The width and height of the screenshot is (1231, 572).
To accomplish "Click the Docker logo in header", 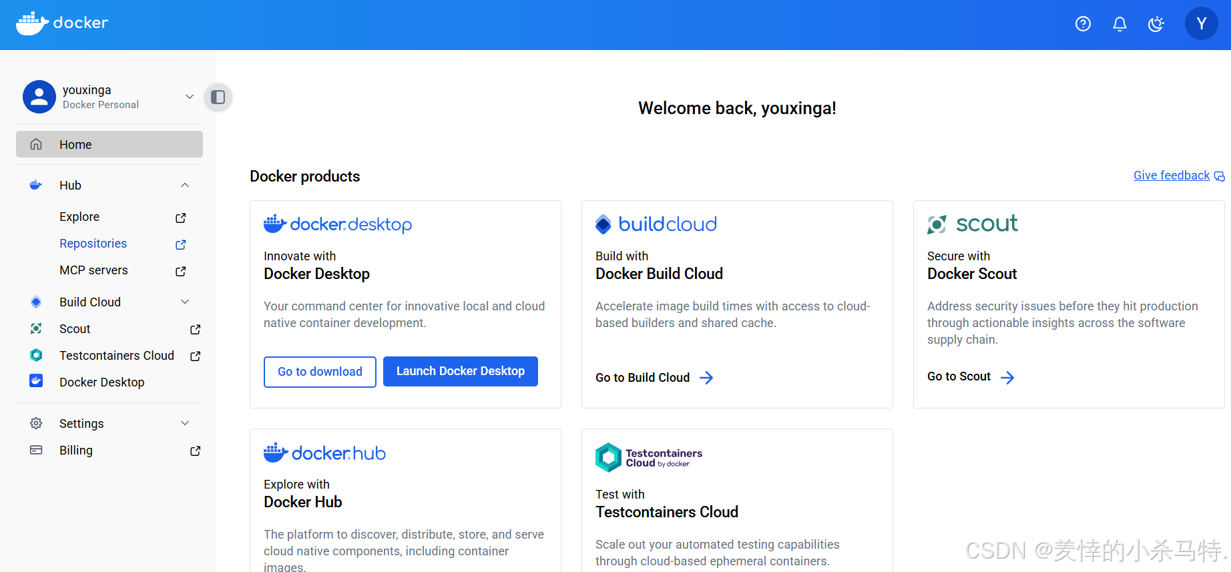I will tap(62, 23).
